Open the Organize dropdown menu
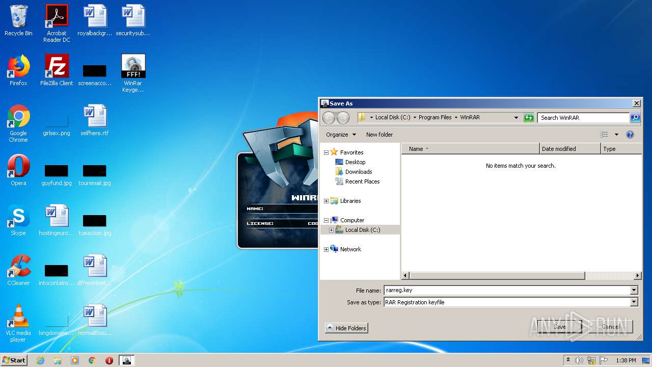This screenshot has height=367, width=652. click(x=341, y=135)
